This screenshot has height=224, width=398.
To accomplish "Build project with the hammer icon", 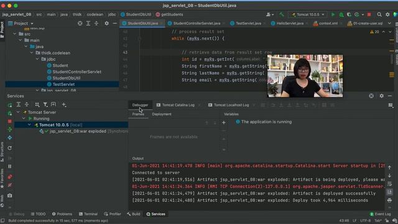I will pyautogui.click(x=282, y=15).
